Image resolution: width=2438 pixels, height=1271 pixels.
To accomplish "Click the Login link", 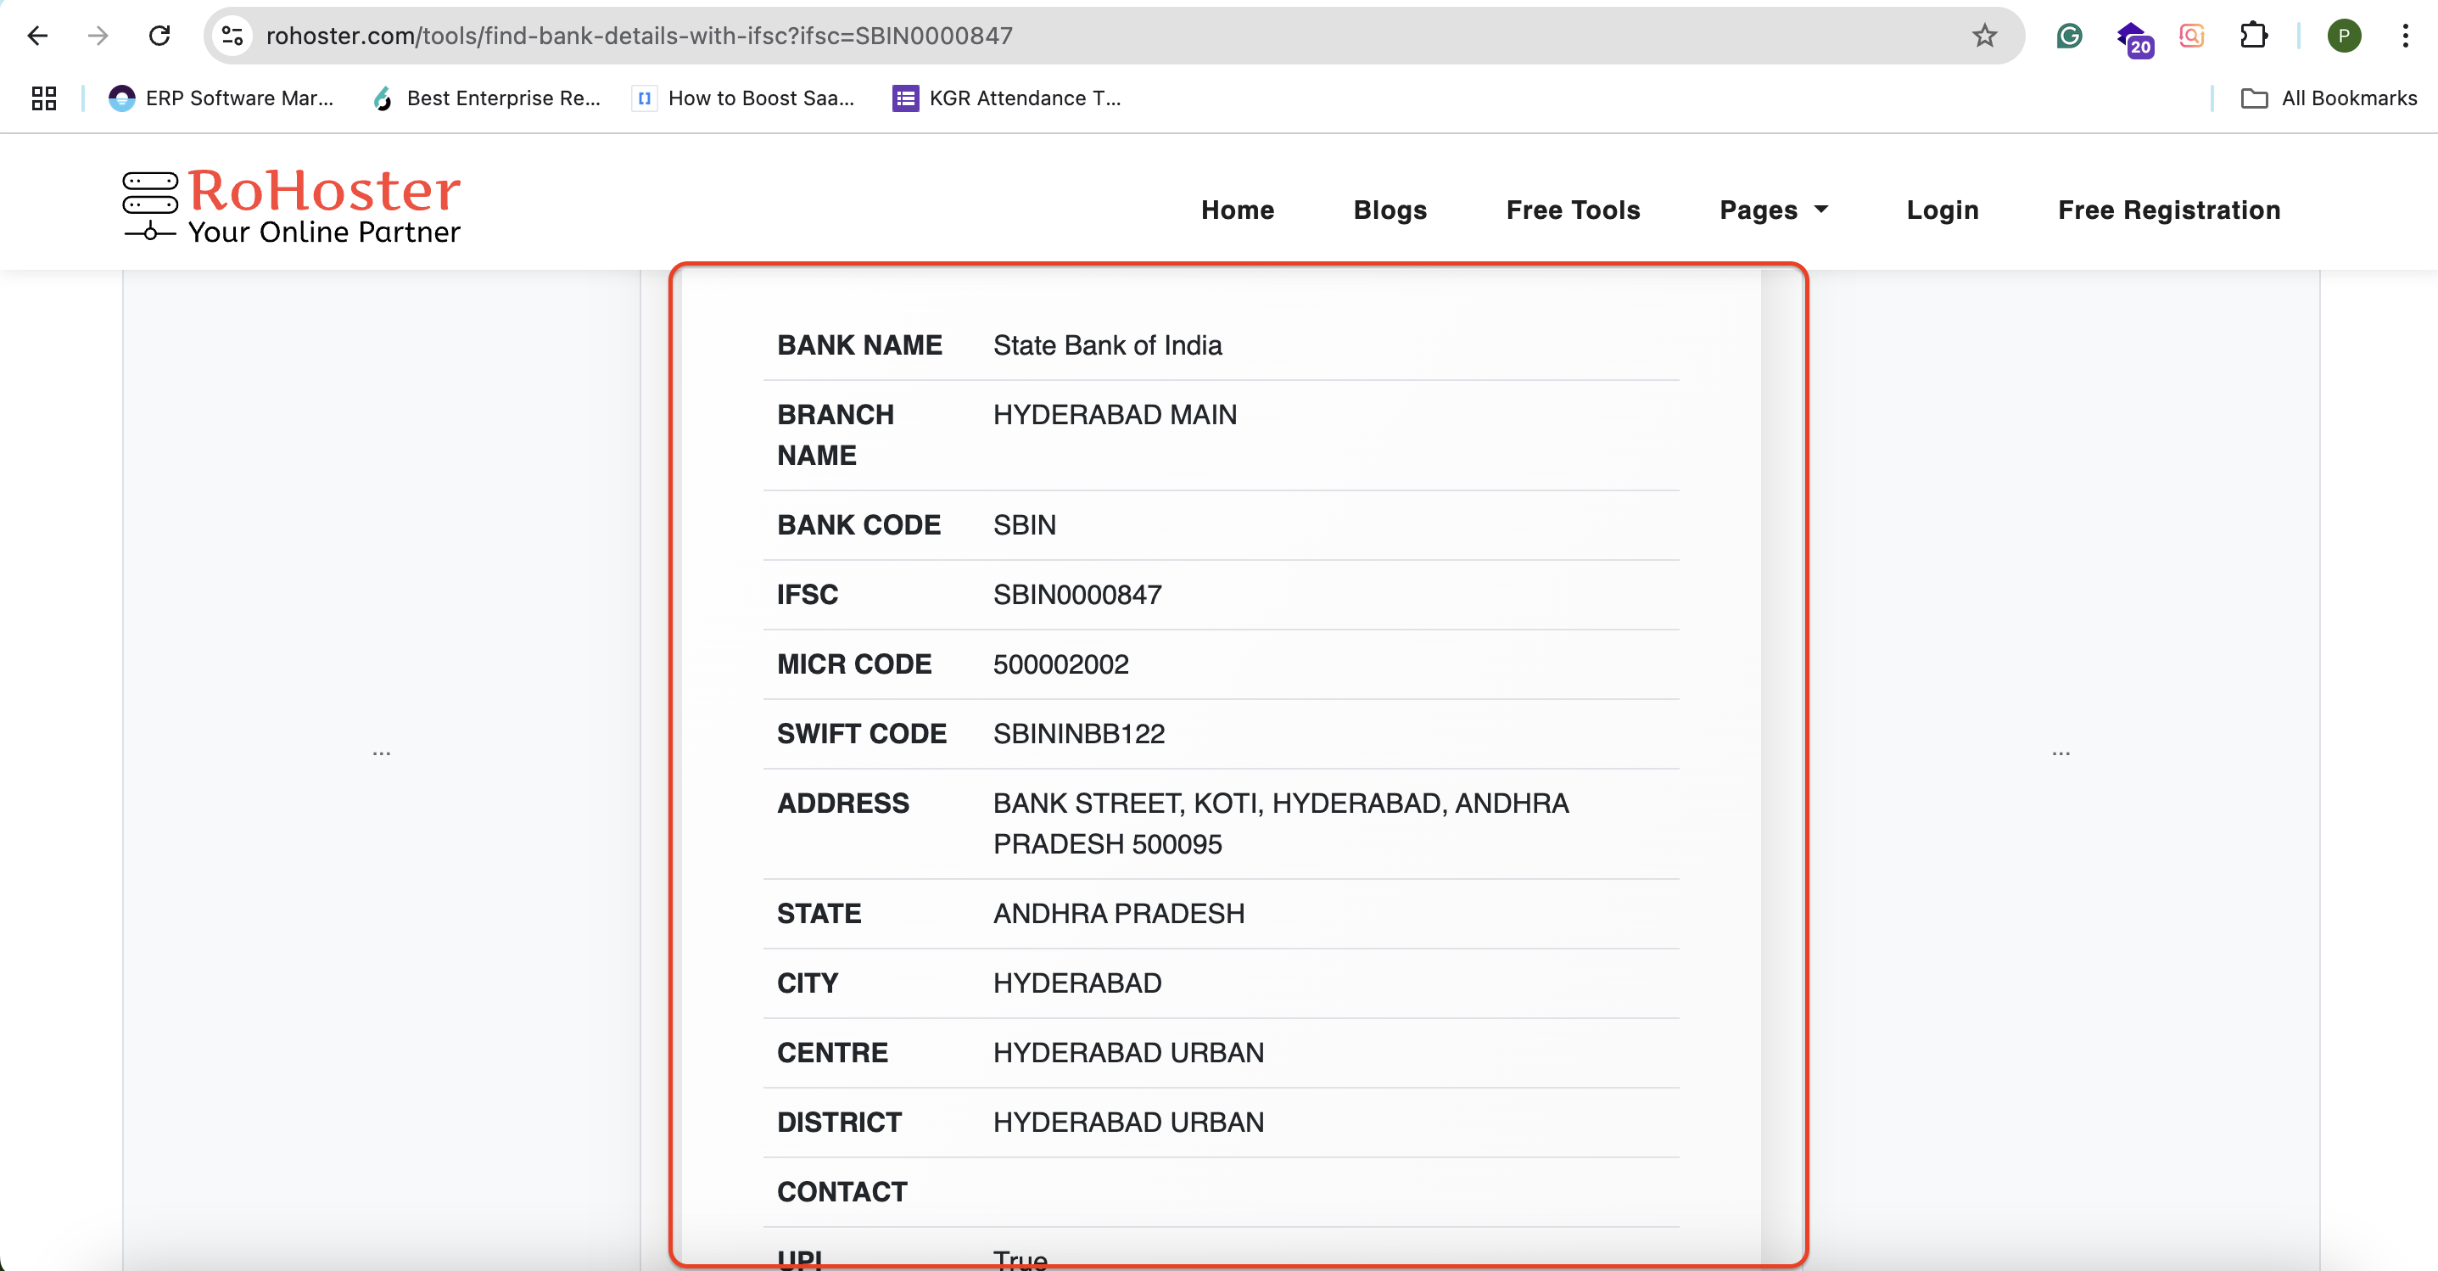I will click(x=1942, y=210).
